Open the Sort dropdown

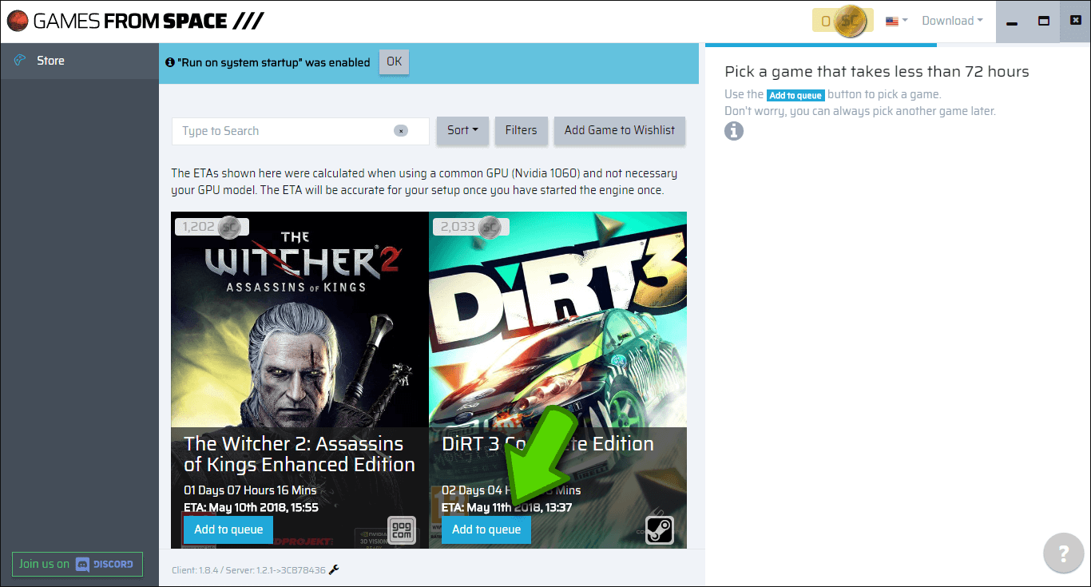pos(462,130)
